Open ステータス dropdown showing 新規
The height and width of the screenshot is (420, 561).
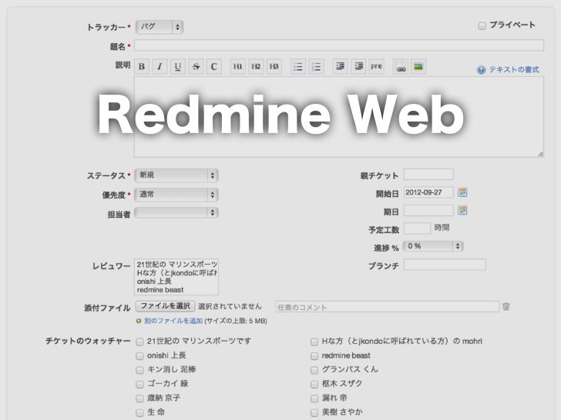[176, 175]
